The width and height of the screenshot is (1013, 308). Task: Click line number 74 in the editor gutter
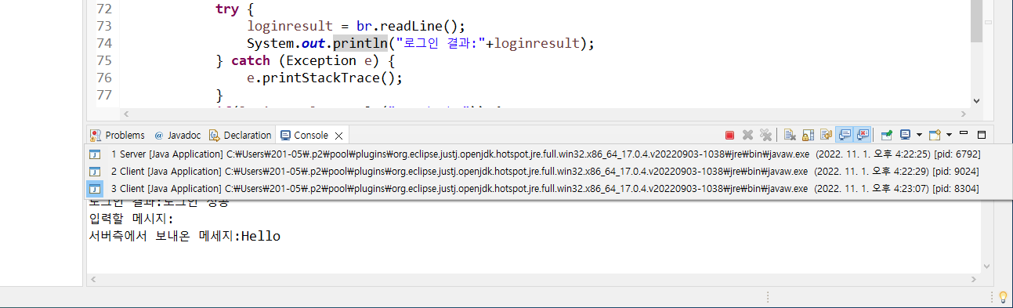click(x=103, y=43)
